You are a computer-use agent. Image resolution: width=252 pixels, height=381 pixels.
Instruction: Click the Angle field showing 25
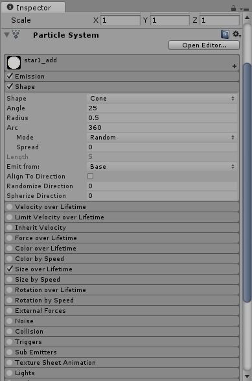click(x=162, y=108)
